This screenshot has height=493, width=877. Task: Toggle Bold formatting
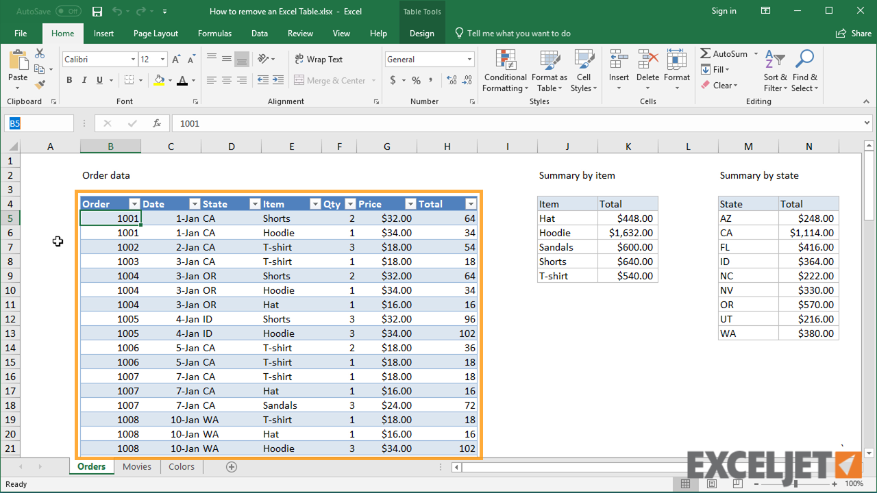pos(69,80)
